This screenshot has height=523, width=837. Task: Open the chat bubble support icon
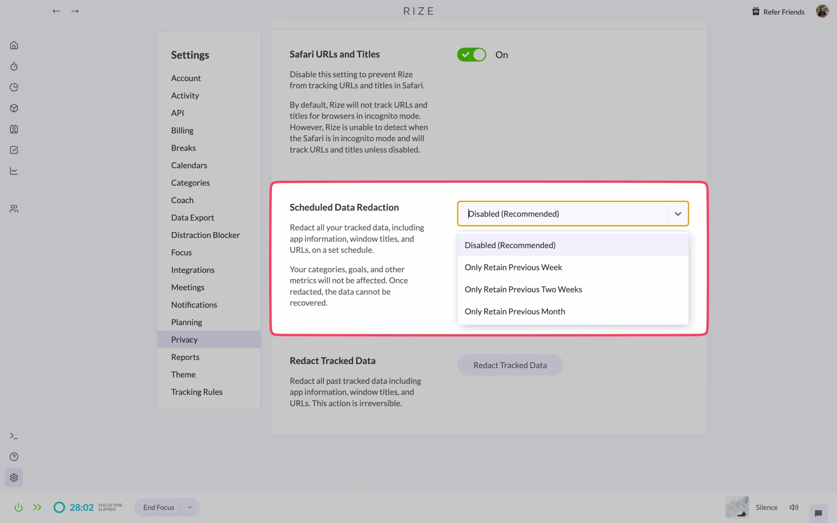(x=818, y=513)
